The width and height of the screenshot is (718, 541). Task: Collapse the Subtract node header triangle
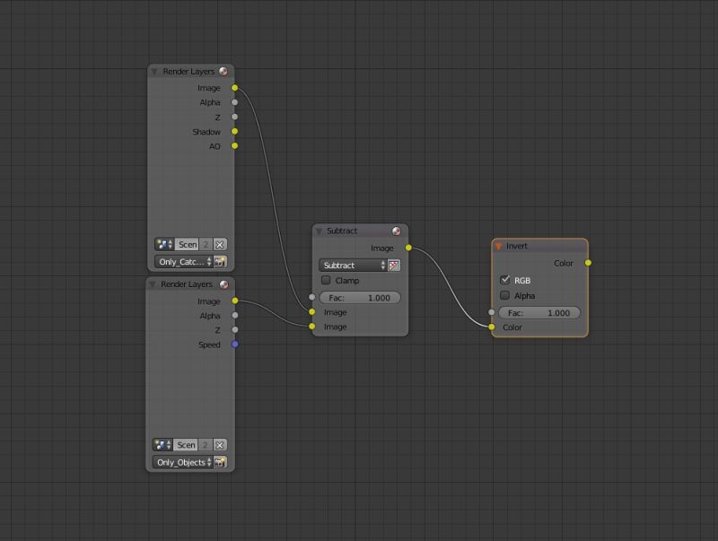pos(319,231)
